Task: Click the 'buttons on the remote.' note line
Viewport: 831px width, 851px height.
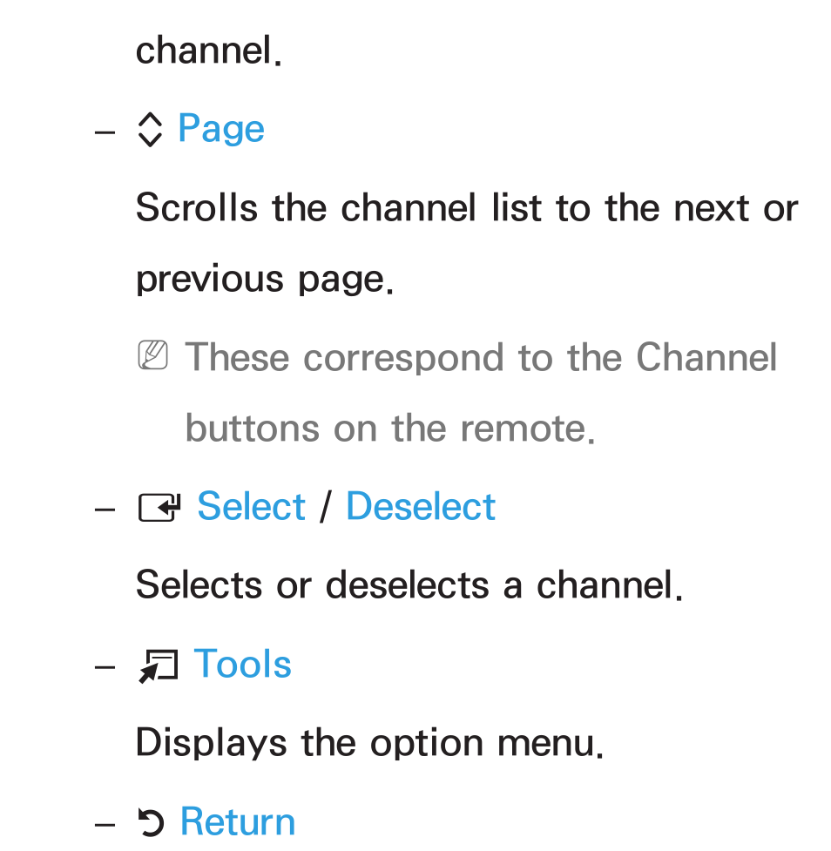Action: [x=390, y=429]
